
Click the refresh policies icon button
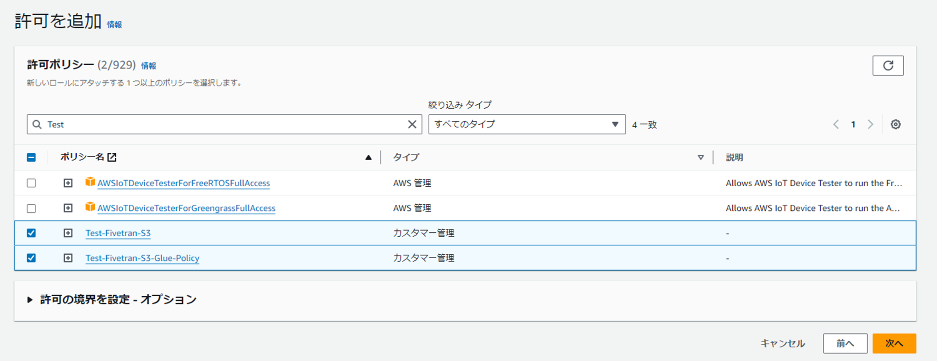click(888, 66)
